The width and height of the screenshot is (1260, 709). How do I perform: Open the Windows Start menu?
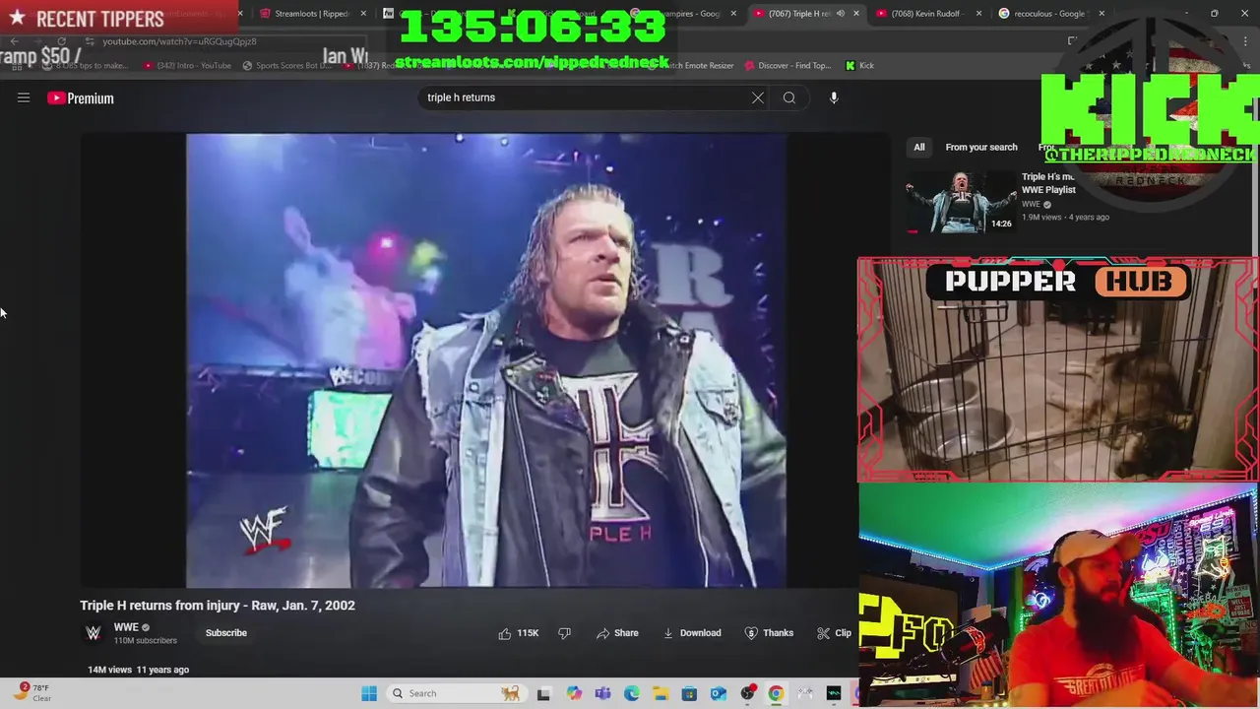(x=369, y=693)
